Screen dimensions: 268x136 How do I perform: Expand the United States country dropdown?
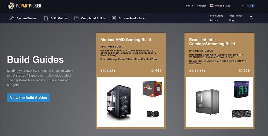[x=241, y=6]
